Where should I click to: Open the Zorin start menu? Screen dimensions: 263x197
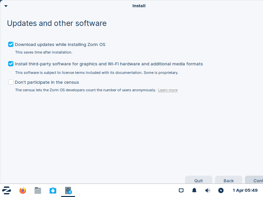point(7,190)
